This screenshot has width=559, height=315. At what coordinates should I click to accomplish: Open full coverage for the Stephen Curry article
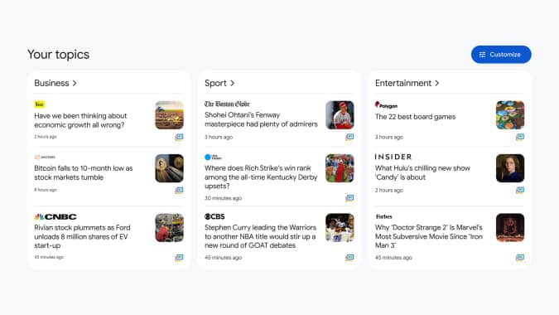click(x=349, y=258)
